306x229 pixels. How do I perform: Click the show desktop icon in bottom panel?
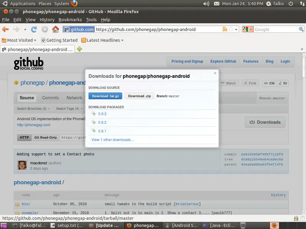coord(3,226)
